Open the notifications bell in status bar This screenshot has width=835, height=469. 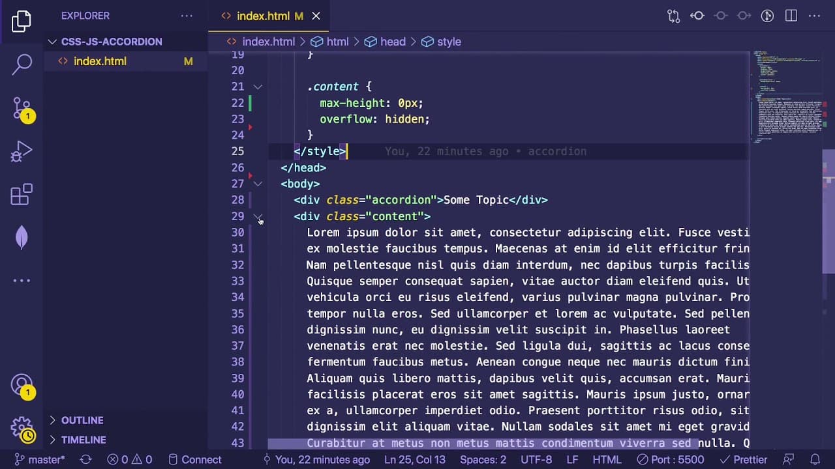pos(815,459)
